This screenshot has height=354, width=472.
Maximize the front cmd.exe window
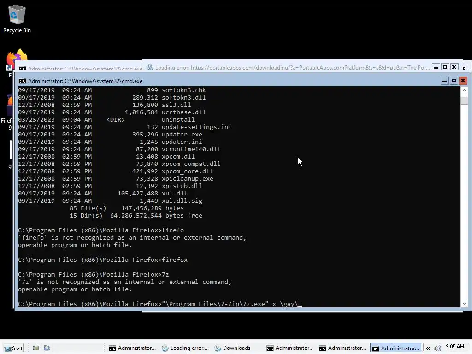pyautogui.click(x=454, y=81)
